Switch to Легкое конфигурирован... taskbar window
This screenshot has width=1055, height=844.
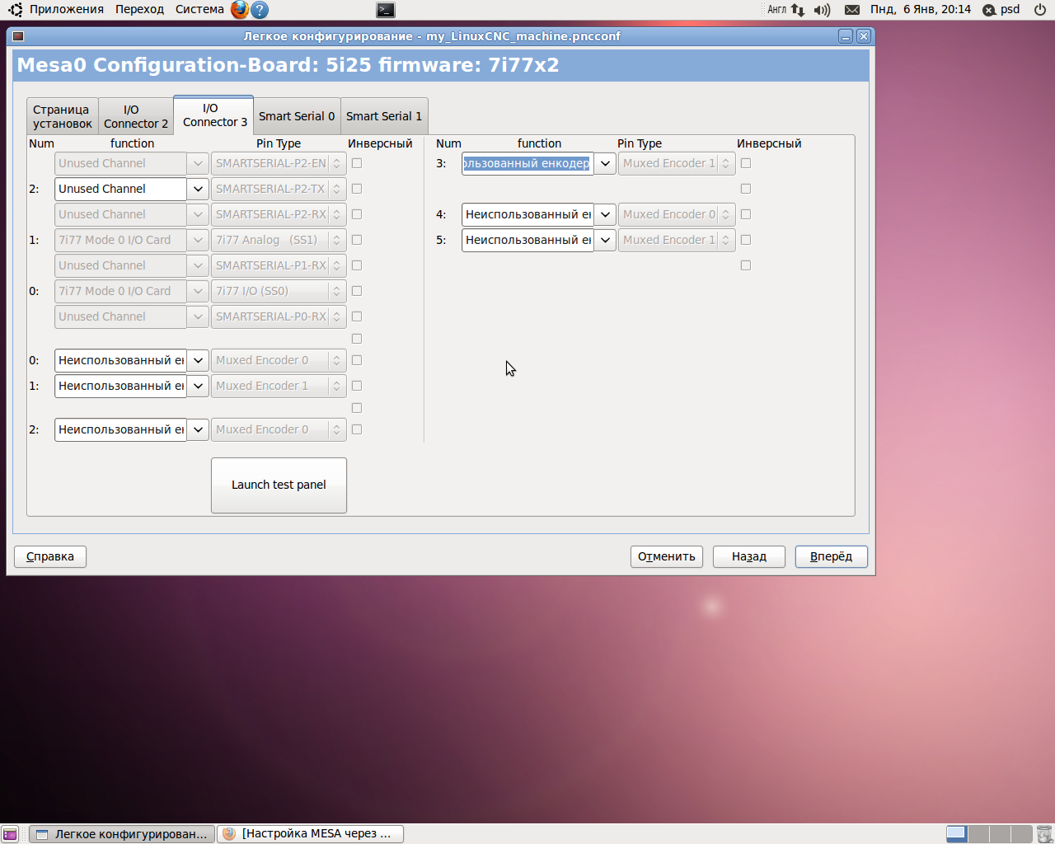122,834
